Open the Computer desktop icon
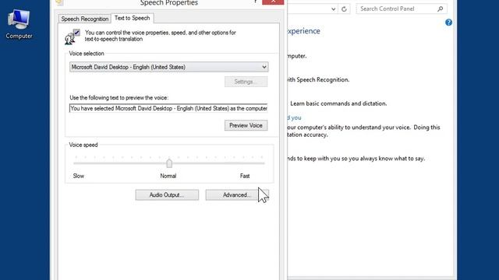The image size is (499, 280). click(19, 24)
